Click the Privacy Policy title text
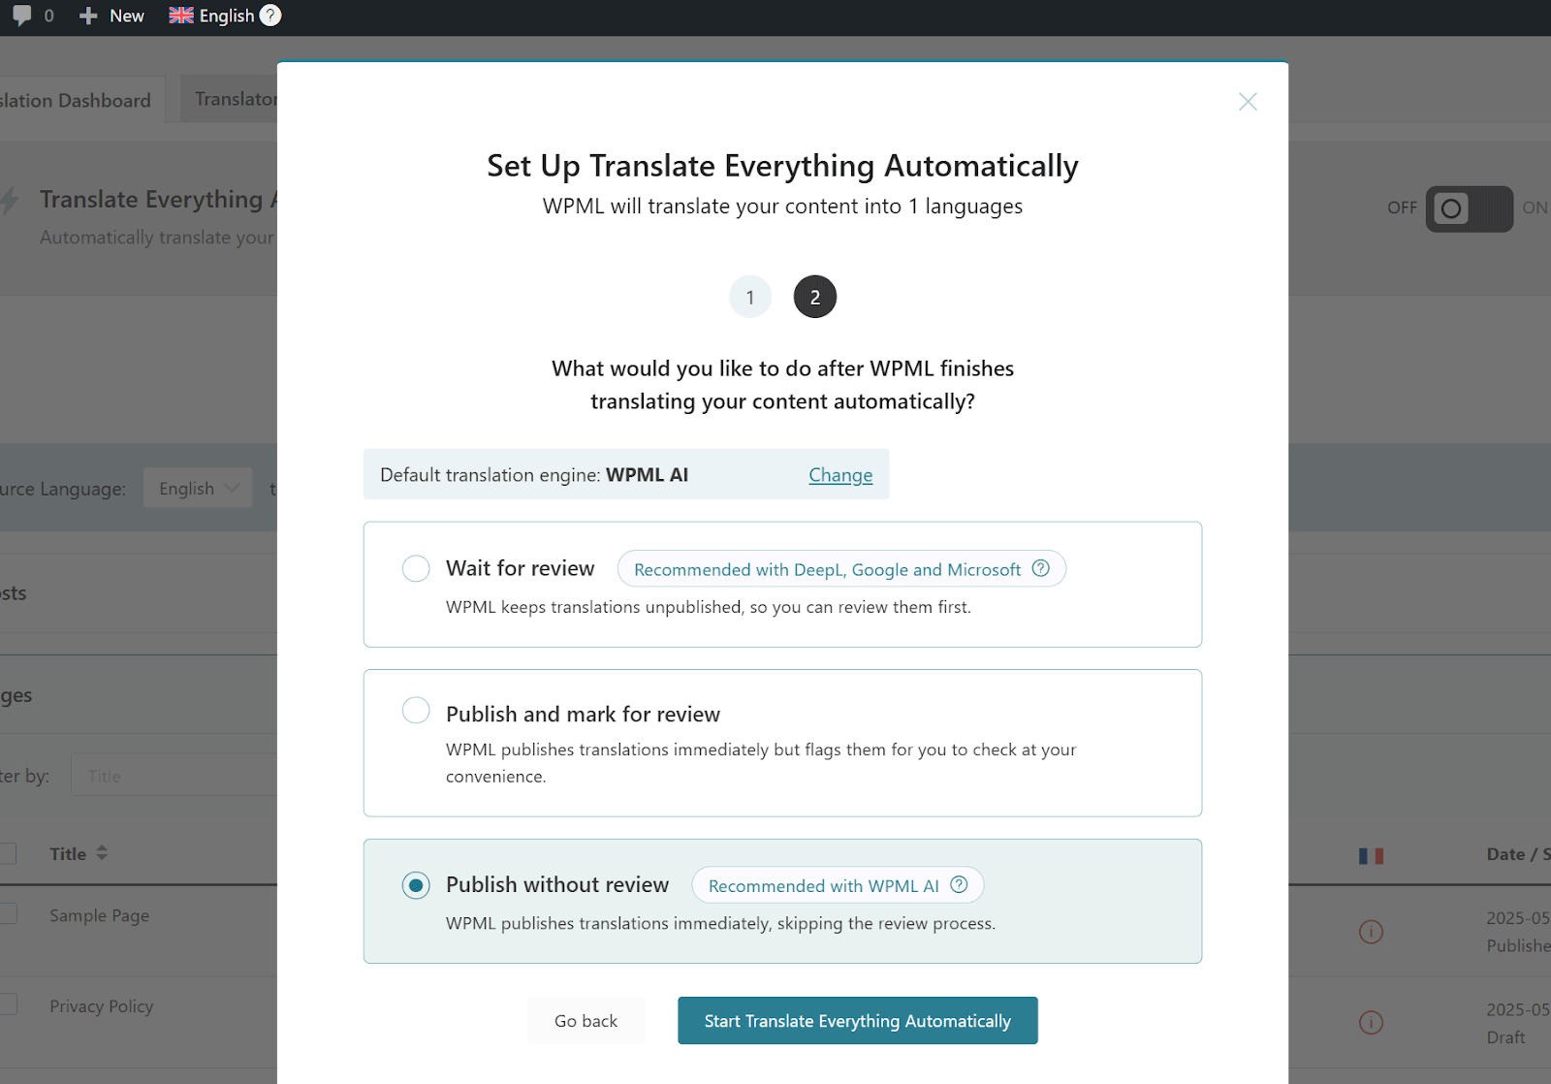The image size is (1551, 1084). [x=102, y=1006]
